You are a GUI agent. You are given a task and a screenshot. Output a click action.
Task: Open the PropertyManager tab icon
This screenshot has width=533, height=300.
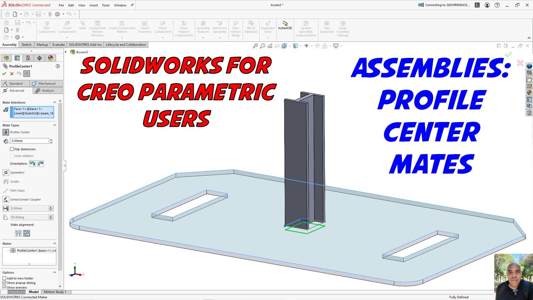point(17,58)
